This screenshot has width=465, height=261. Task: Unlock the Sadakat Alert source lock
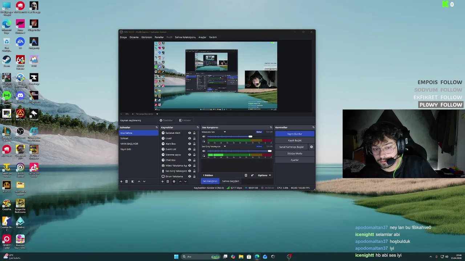194,133
